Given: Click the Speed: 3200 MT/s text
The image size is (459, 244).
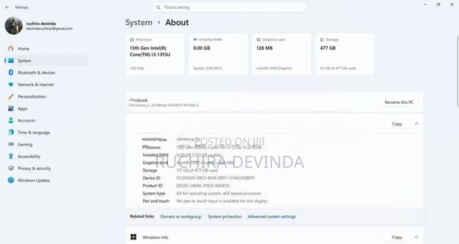Looking at the screenshot, I should click(208, 68).
